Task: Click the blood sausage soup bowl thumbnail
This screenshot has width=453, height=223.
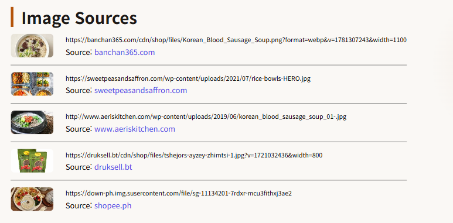Action: tap(32, 46)
